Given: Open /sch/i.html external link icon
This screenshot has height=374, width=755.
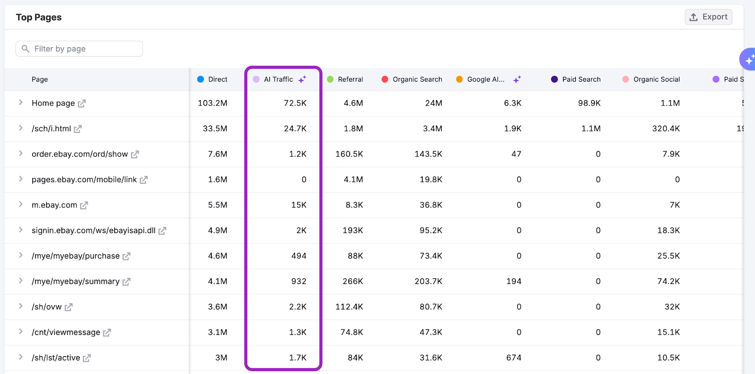Looking at the screenshot, I should [78, 129].
